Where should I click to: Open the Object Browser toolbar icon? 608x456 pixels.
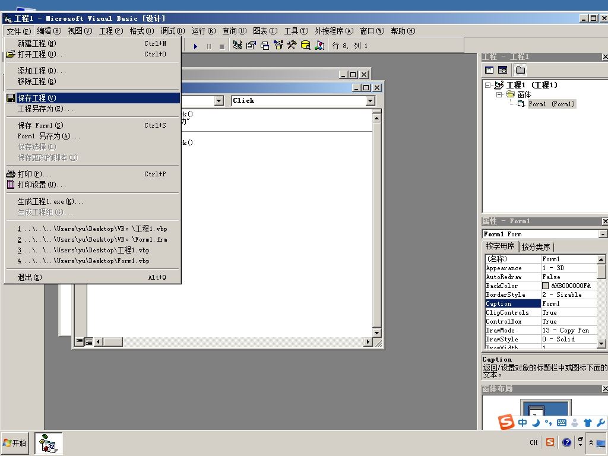278,45
